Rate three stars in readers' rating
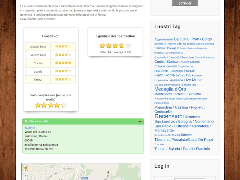240x180 pixels. [x=115, y=45]
